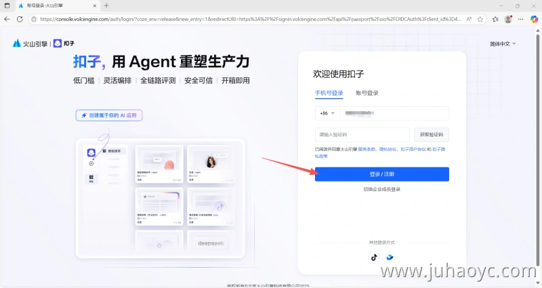542x288 pixels.
Task: Click the 登录 / 注册 button
Action: 382,174
